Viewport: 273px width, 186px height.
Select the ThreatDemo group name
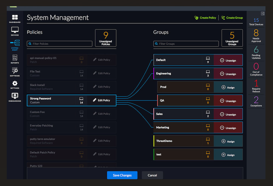point(164,141)
